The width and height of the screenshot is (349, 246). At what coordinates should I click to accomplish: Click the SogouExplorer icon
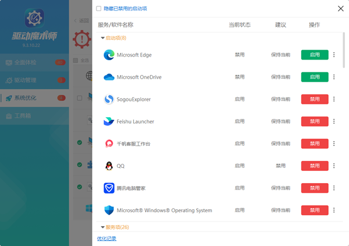(109, 99)
